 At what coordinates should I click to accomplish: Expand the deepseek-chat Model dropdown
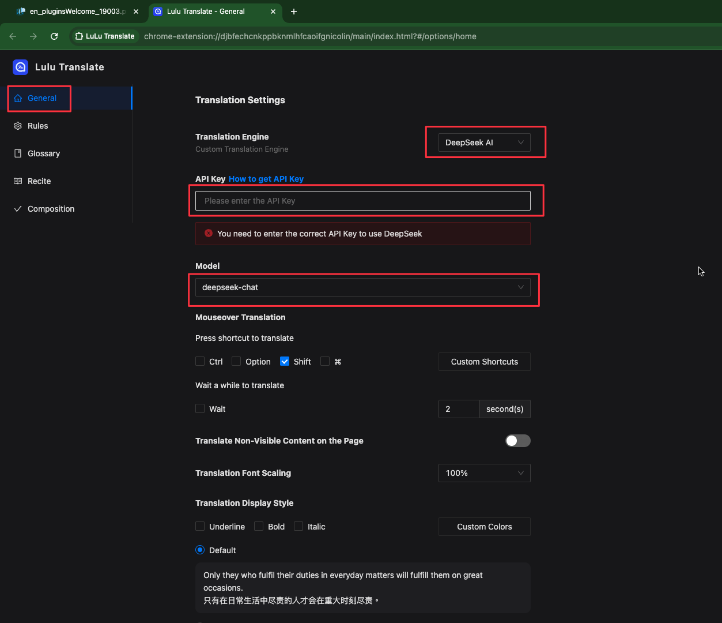362,287
